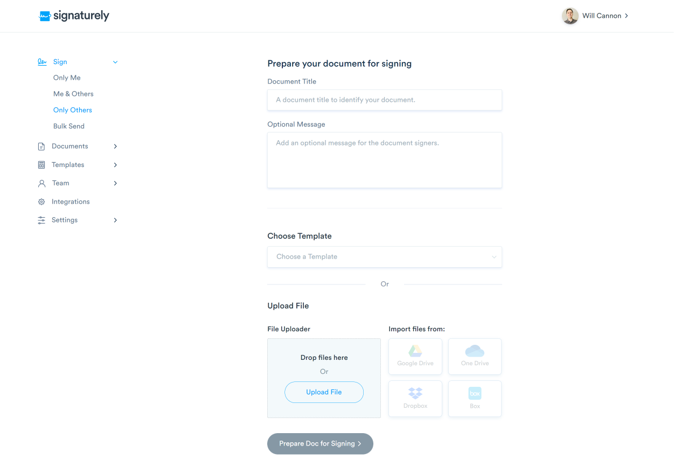This screenshot has width=674, height=473.
Task: Click inside the Document Title field
Action: (384, 100)
